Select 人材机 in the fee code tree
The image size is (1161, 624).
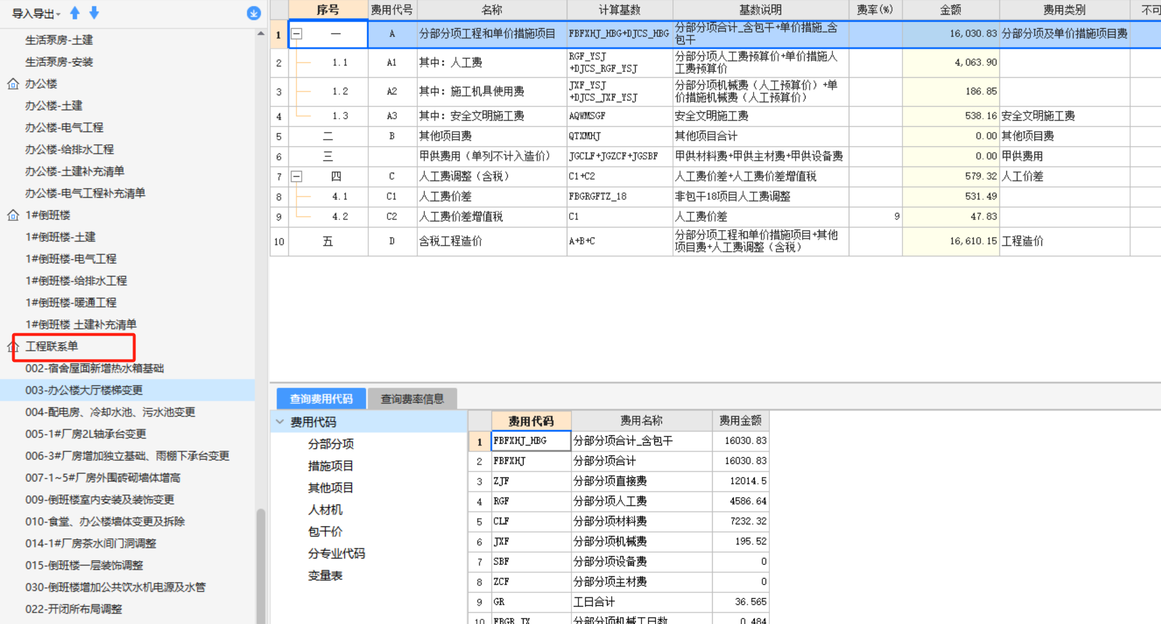pos(325,510)
